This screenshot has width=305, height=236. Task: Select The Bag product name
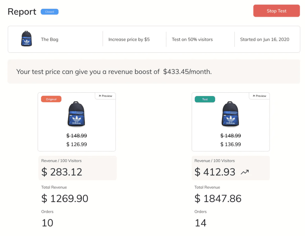click(x=50, y=39)
